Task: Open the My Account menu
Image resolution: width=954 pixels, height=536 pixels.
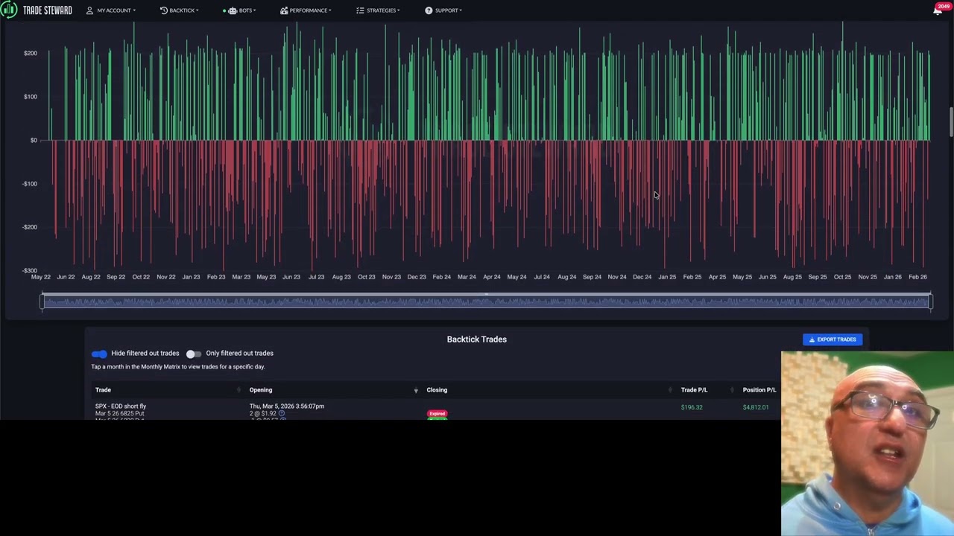Action: (110, 10)
